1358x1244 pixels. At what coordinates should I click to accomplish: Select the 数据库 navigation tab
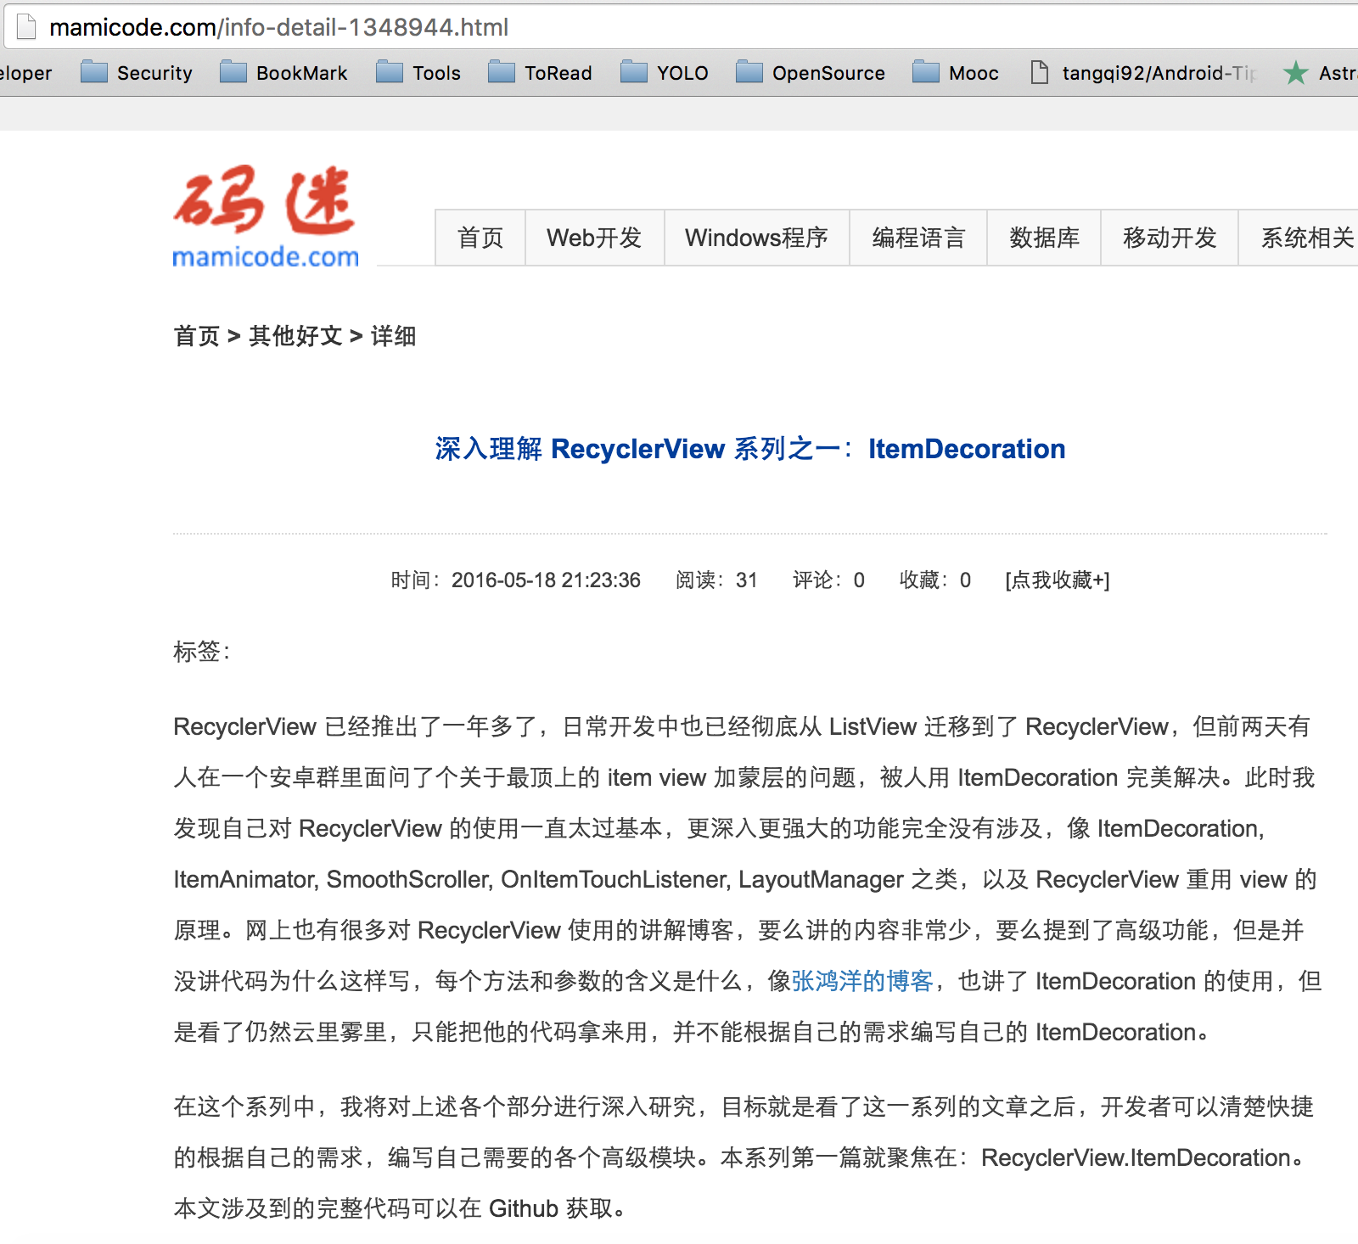click(x=1044, y=238)
